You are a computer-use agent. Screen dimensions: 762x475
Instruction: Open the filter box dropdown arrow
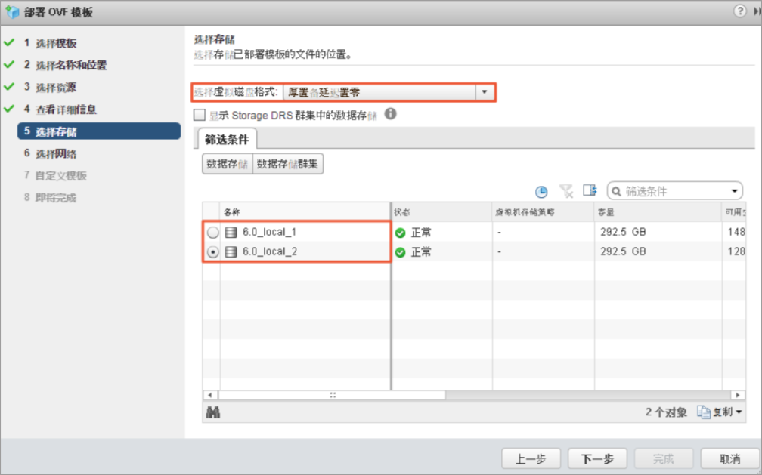(x=735, y=191)
